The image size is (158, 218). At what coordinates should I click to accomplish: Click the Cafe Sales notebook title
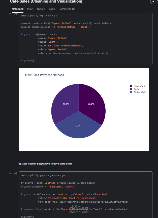[46, 2]
